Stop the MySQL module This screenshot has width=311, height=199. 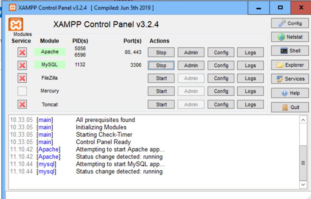[161, 66]
